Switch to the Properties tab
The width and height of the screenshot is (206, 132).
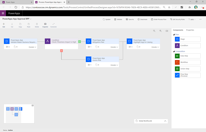pyautogui.click(x=190, y=30)
